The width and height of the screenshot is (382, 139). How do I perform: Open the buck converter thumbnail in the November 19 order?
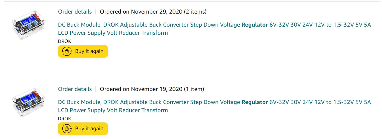29,102
